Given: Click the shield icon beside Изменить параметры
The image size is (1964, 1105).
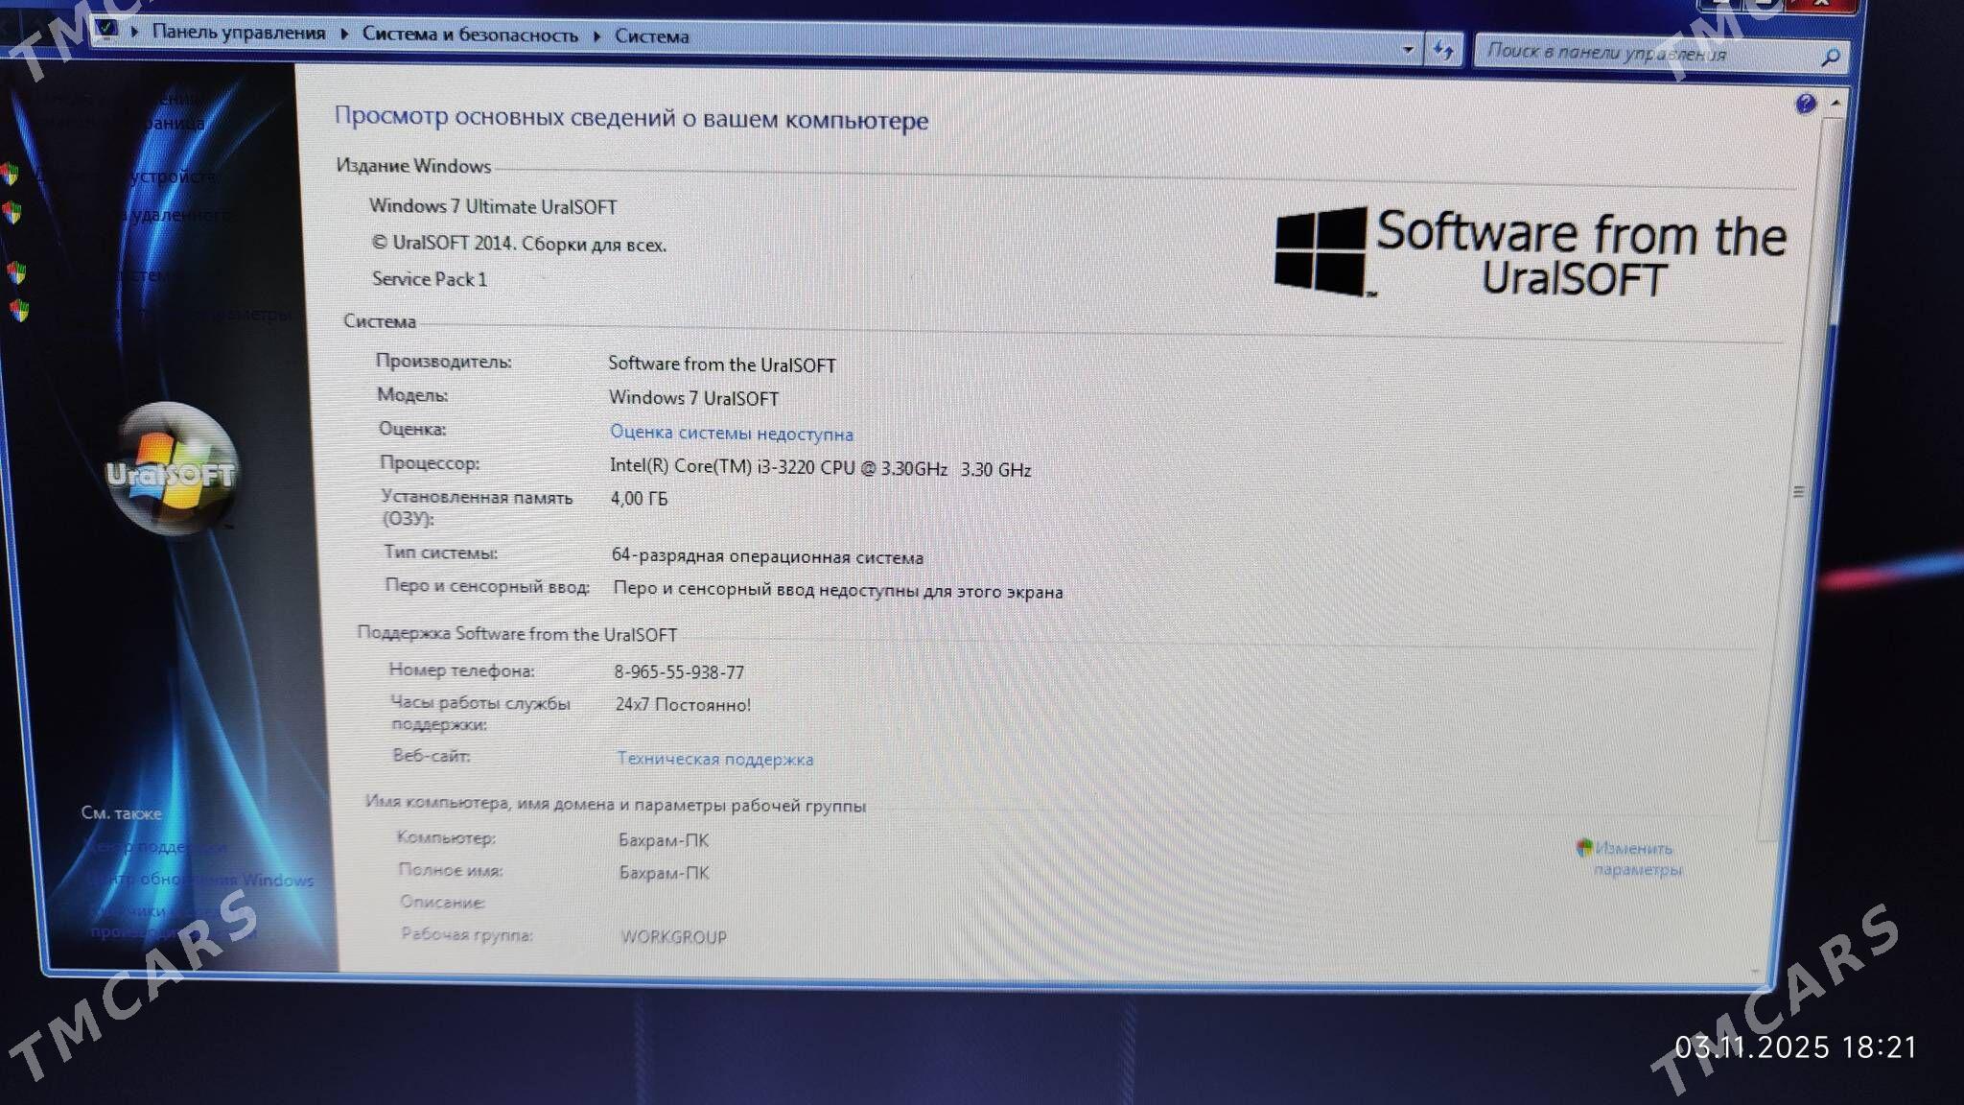Looking at the screenshot, I should [1584, 847].
